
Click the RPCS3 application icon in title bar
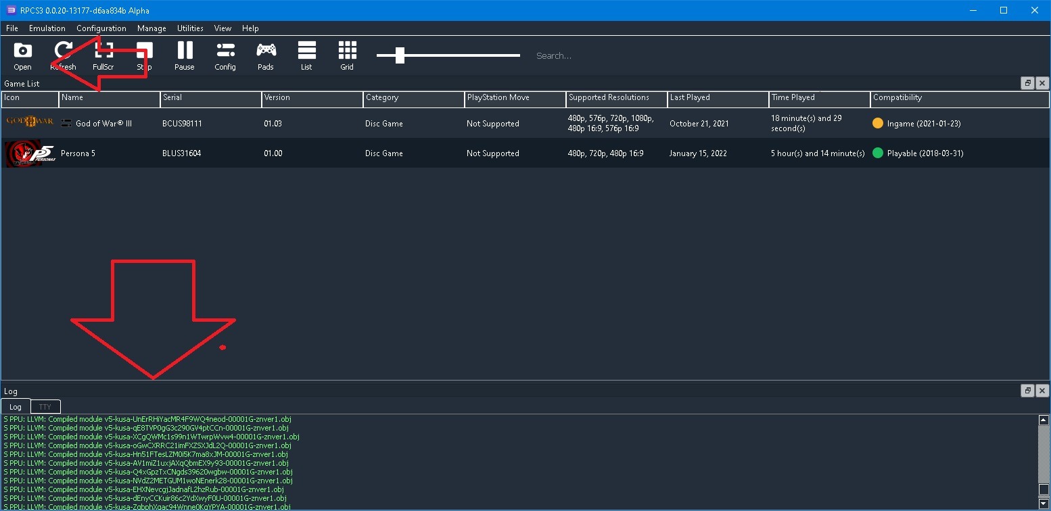(11, 10)
